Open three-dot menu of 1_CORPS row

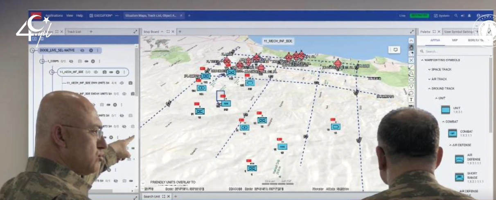point(99,61)
